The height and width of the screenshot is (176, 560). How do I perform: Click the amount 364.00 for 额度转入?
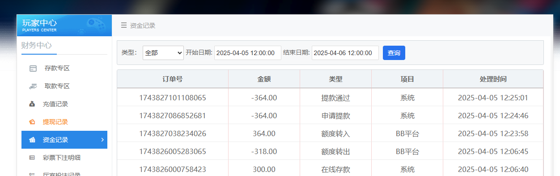(264, 133)
